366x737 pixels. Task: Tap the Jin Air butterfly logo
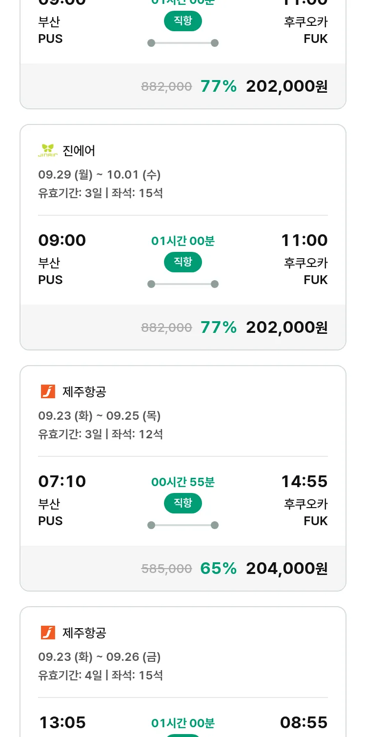click(x=48, y=150)
